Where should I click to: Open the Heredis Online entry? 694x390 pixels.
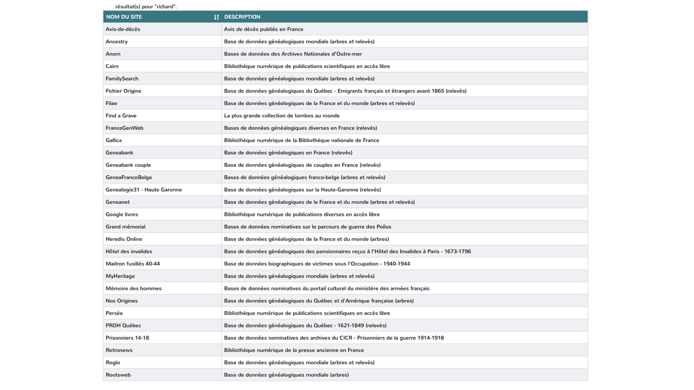pos(124,239)
